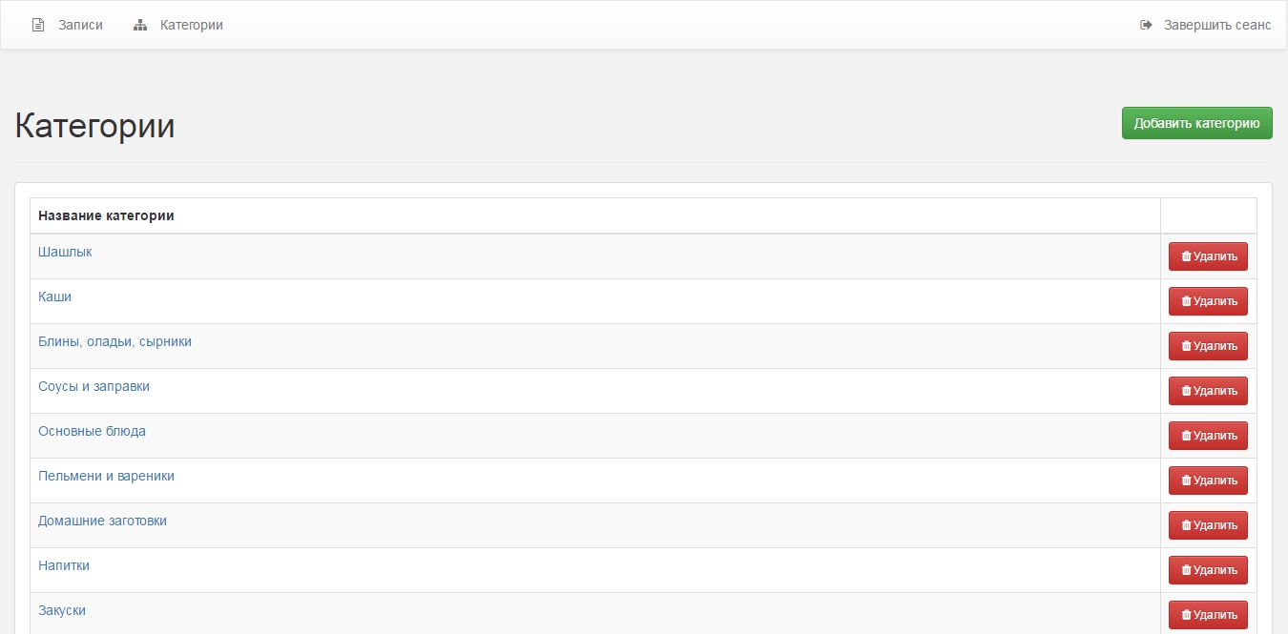The height and width of the screenshot is (634, 1288).
Task: Open the Шашлык category link
Action: 65,252
